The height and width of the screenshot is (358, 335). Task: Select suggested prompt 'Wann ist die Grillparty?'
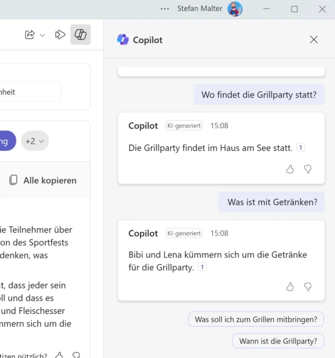click(278, 341)
